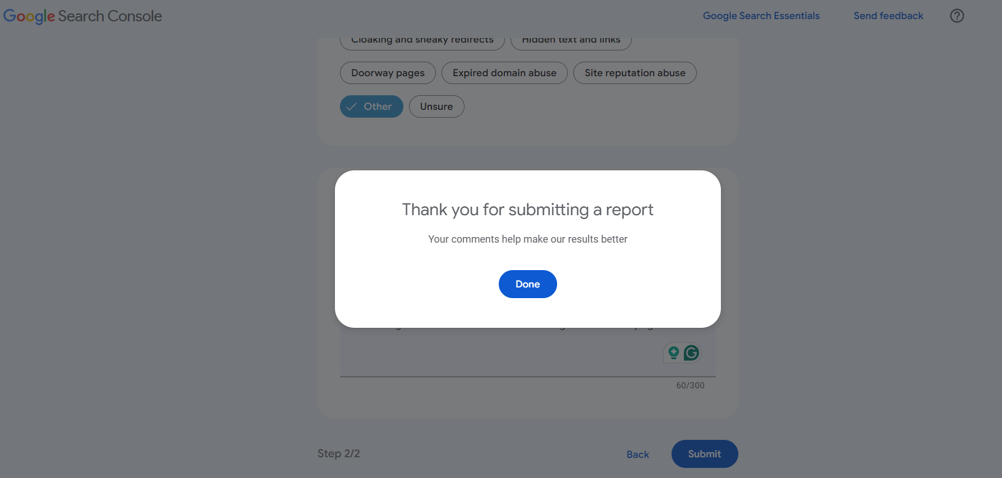Image resolution: width=1002 pixels, height=478 pixels.
Task: Click the checkmark on Other chip
Action: point(352,106)
